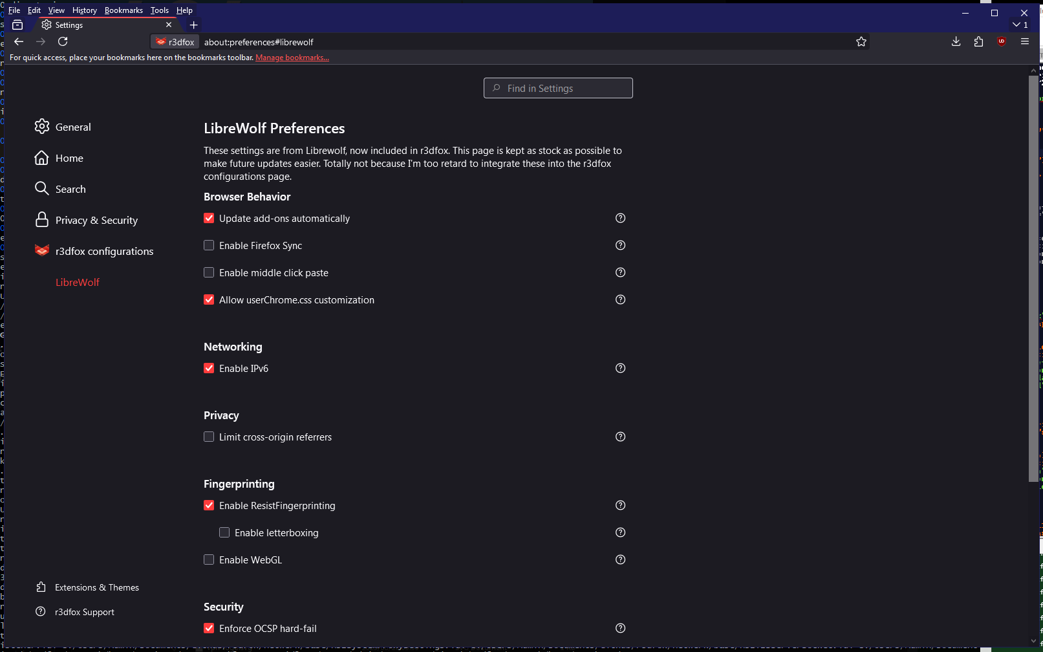Open the new tab plus button

pos(193,25)
